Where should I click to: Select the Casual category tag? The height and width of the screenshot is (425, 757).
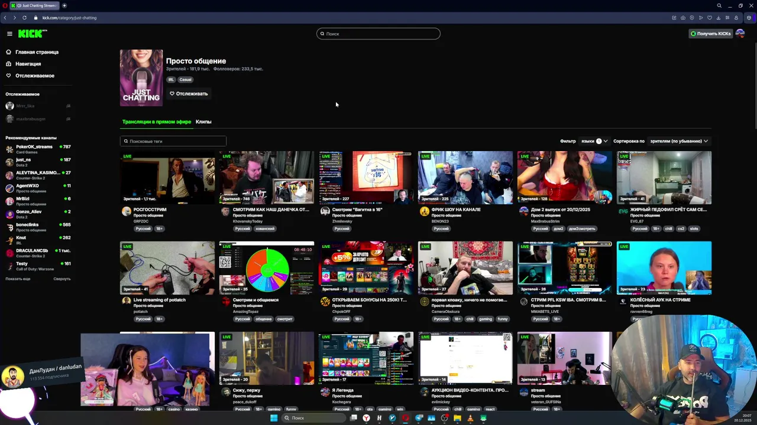pos(186,80)
